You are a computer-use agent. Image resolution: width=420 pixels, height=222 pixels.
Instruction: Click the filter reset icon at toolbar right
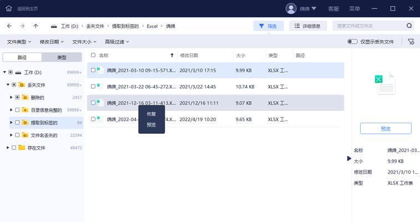click(x=411, y=42)
